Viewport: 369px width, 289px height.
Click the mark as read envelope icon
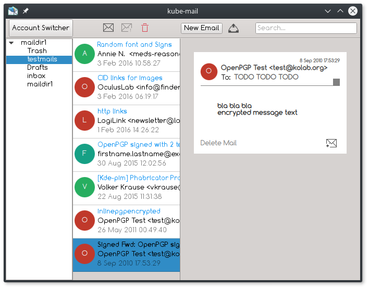pyautogui.click(x=108, y=28)
